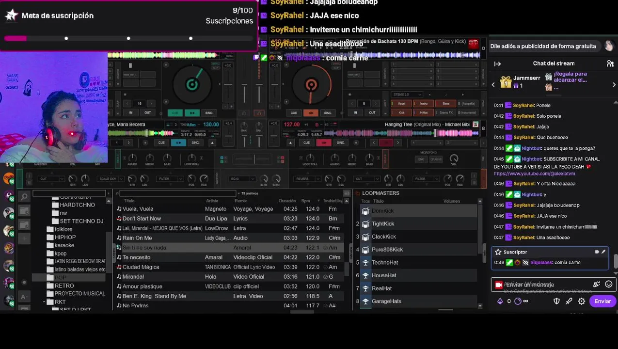Click CUE on the top right deck
618x349 pixels.
[294, 113]
